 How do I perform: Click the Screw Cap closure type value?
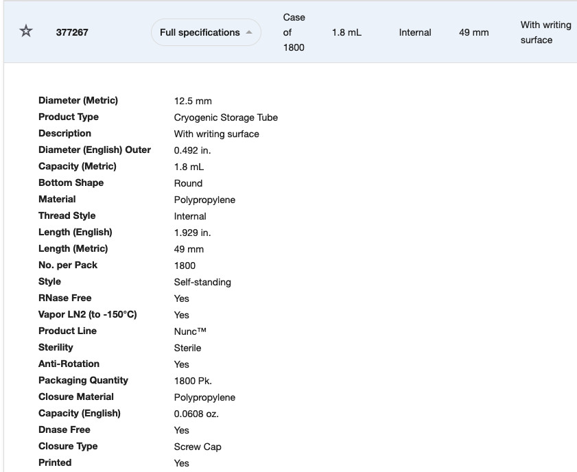[x=198, y=447]
